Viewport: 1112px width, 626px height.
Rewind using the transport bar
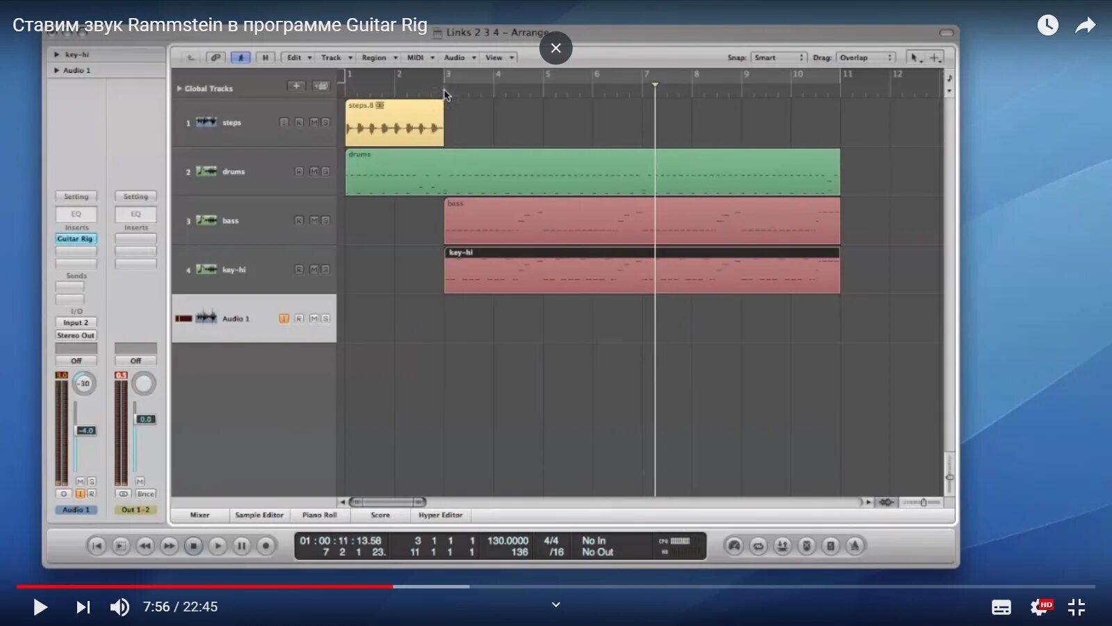click(x=145, y=546)
